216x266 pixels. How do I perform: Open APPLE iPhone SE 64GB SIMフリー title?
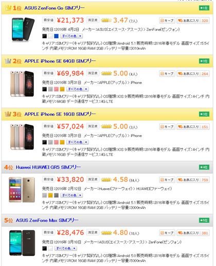click(x=60, y=61)
